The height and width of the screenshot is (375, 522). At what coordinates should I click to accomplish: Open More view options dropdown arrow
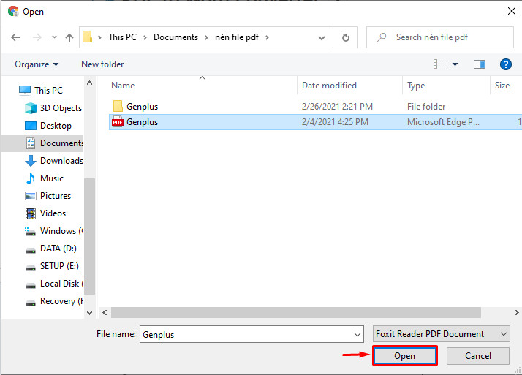click(x=455, y=64)
